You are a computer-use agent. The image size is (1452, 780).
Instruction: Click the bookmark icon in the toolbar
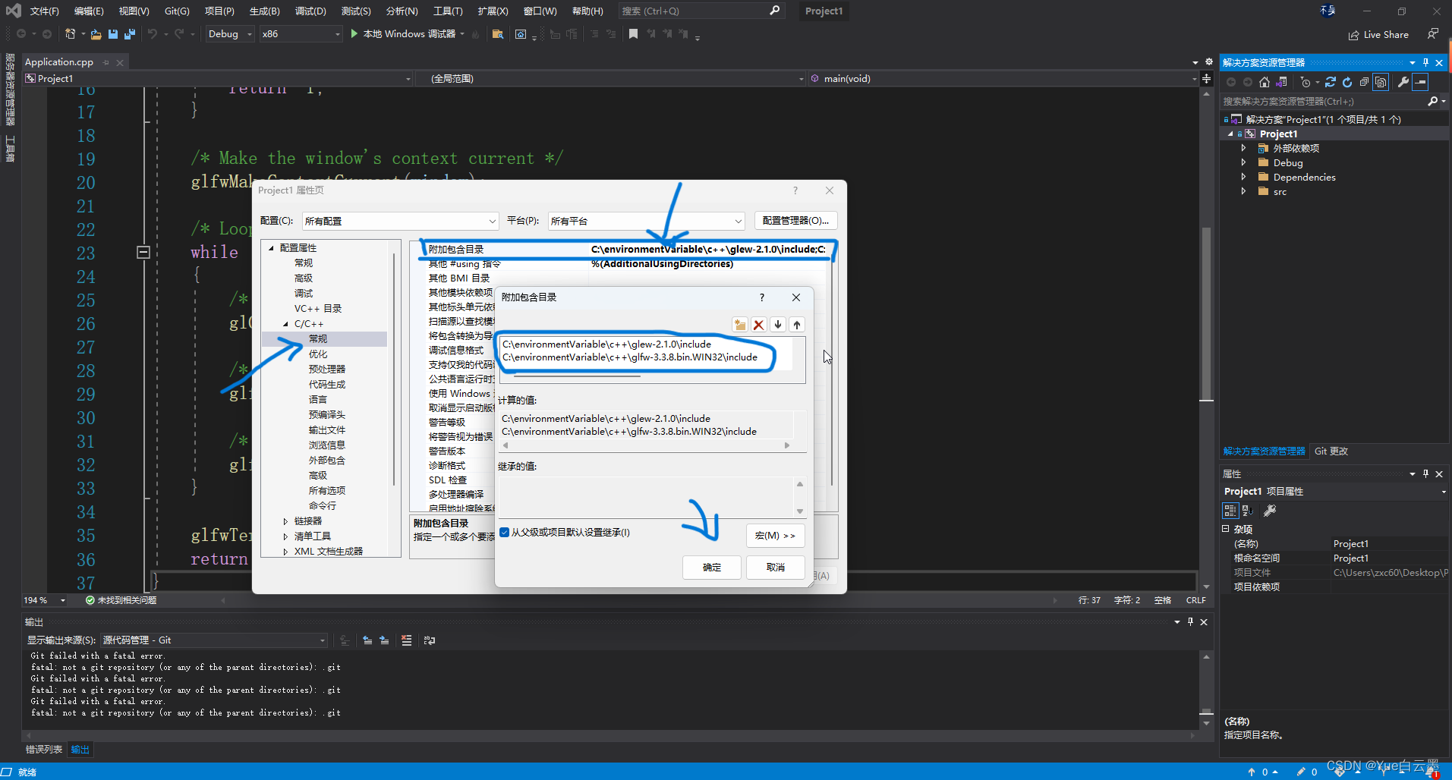[633, 34]
